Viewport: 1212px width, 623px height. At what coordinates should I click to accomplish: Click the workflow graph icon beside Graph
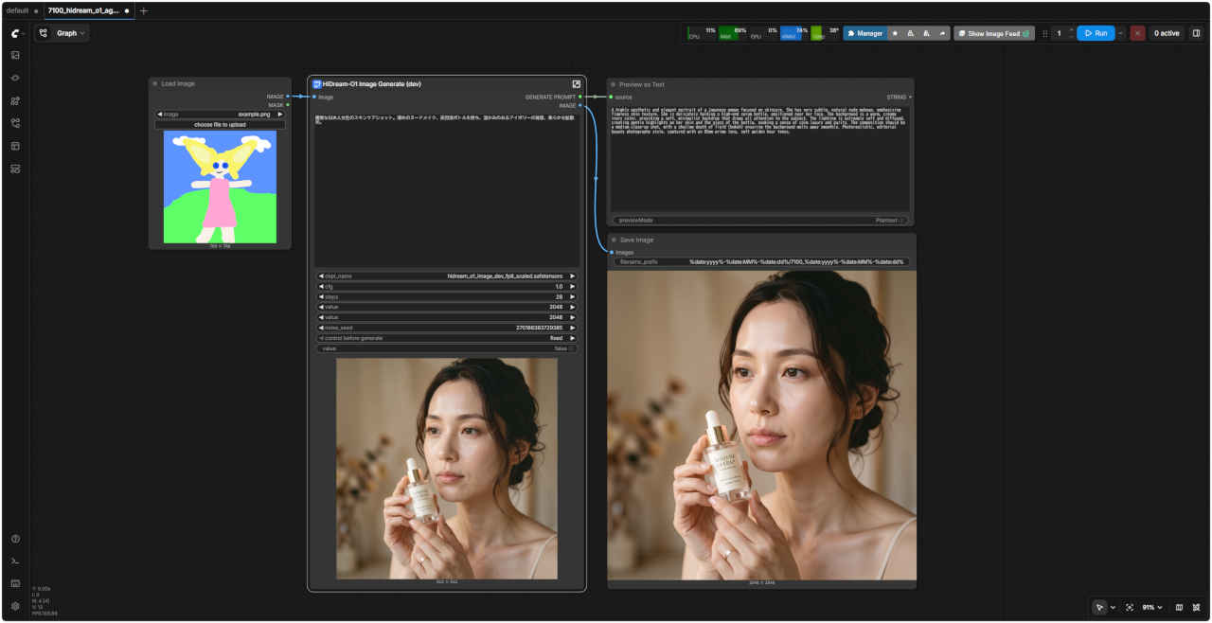pos(44,33)
